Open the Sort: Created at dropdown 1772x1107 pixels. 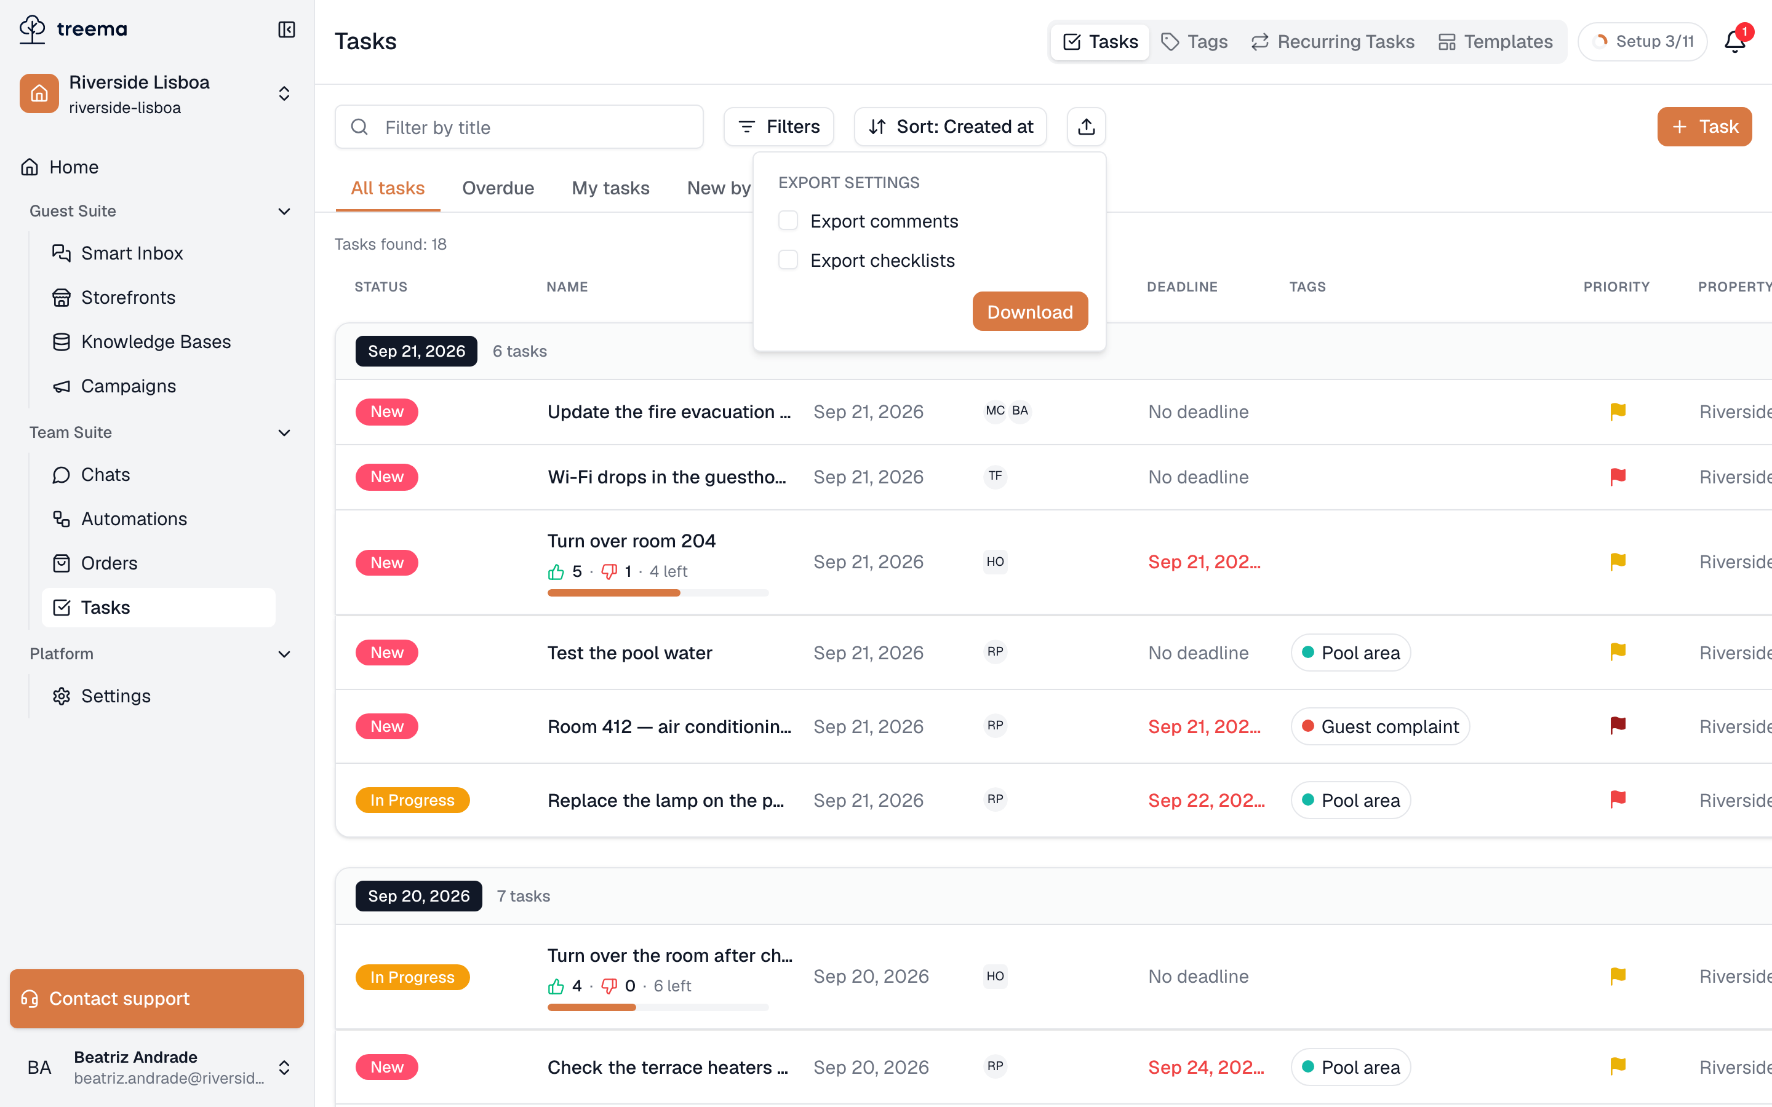click(x=950, y=127)
